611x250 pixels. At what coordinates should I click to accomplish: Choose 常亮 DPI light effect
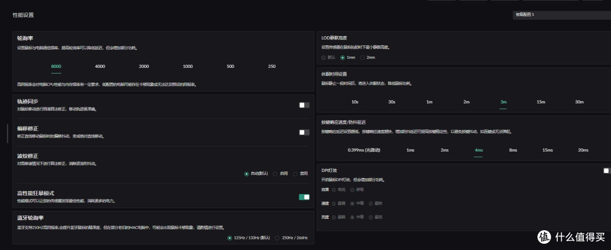click(339, 189)
